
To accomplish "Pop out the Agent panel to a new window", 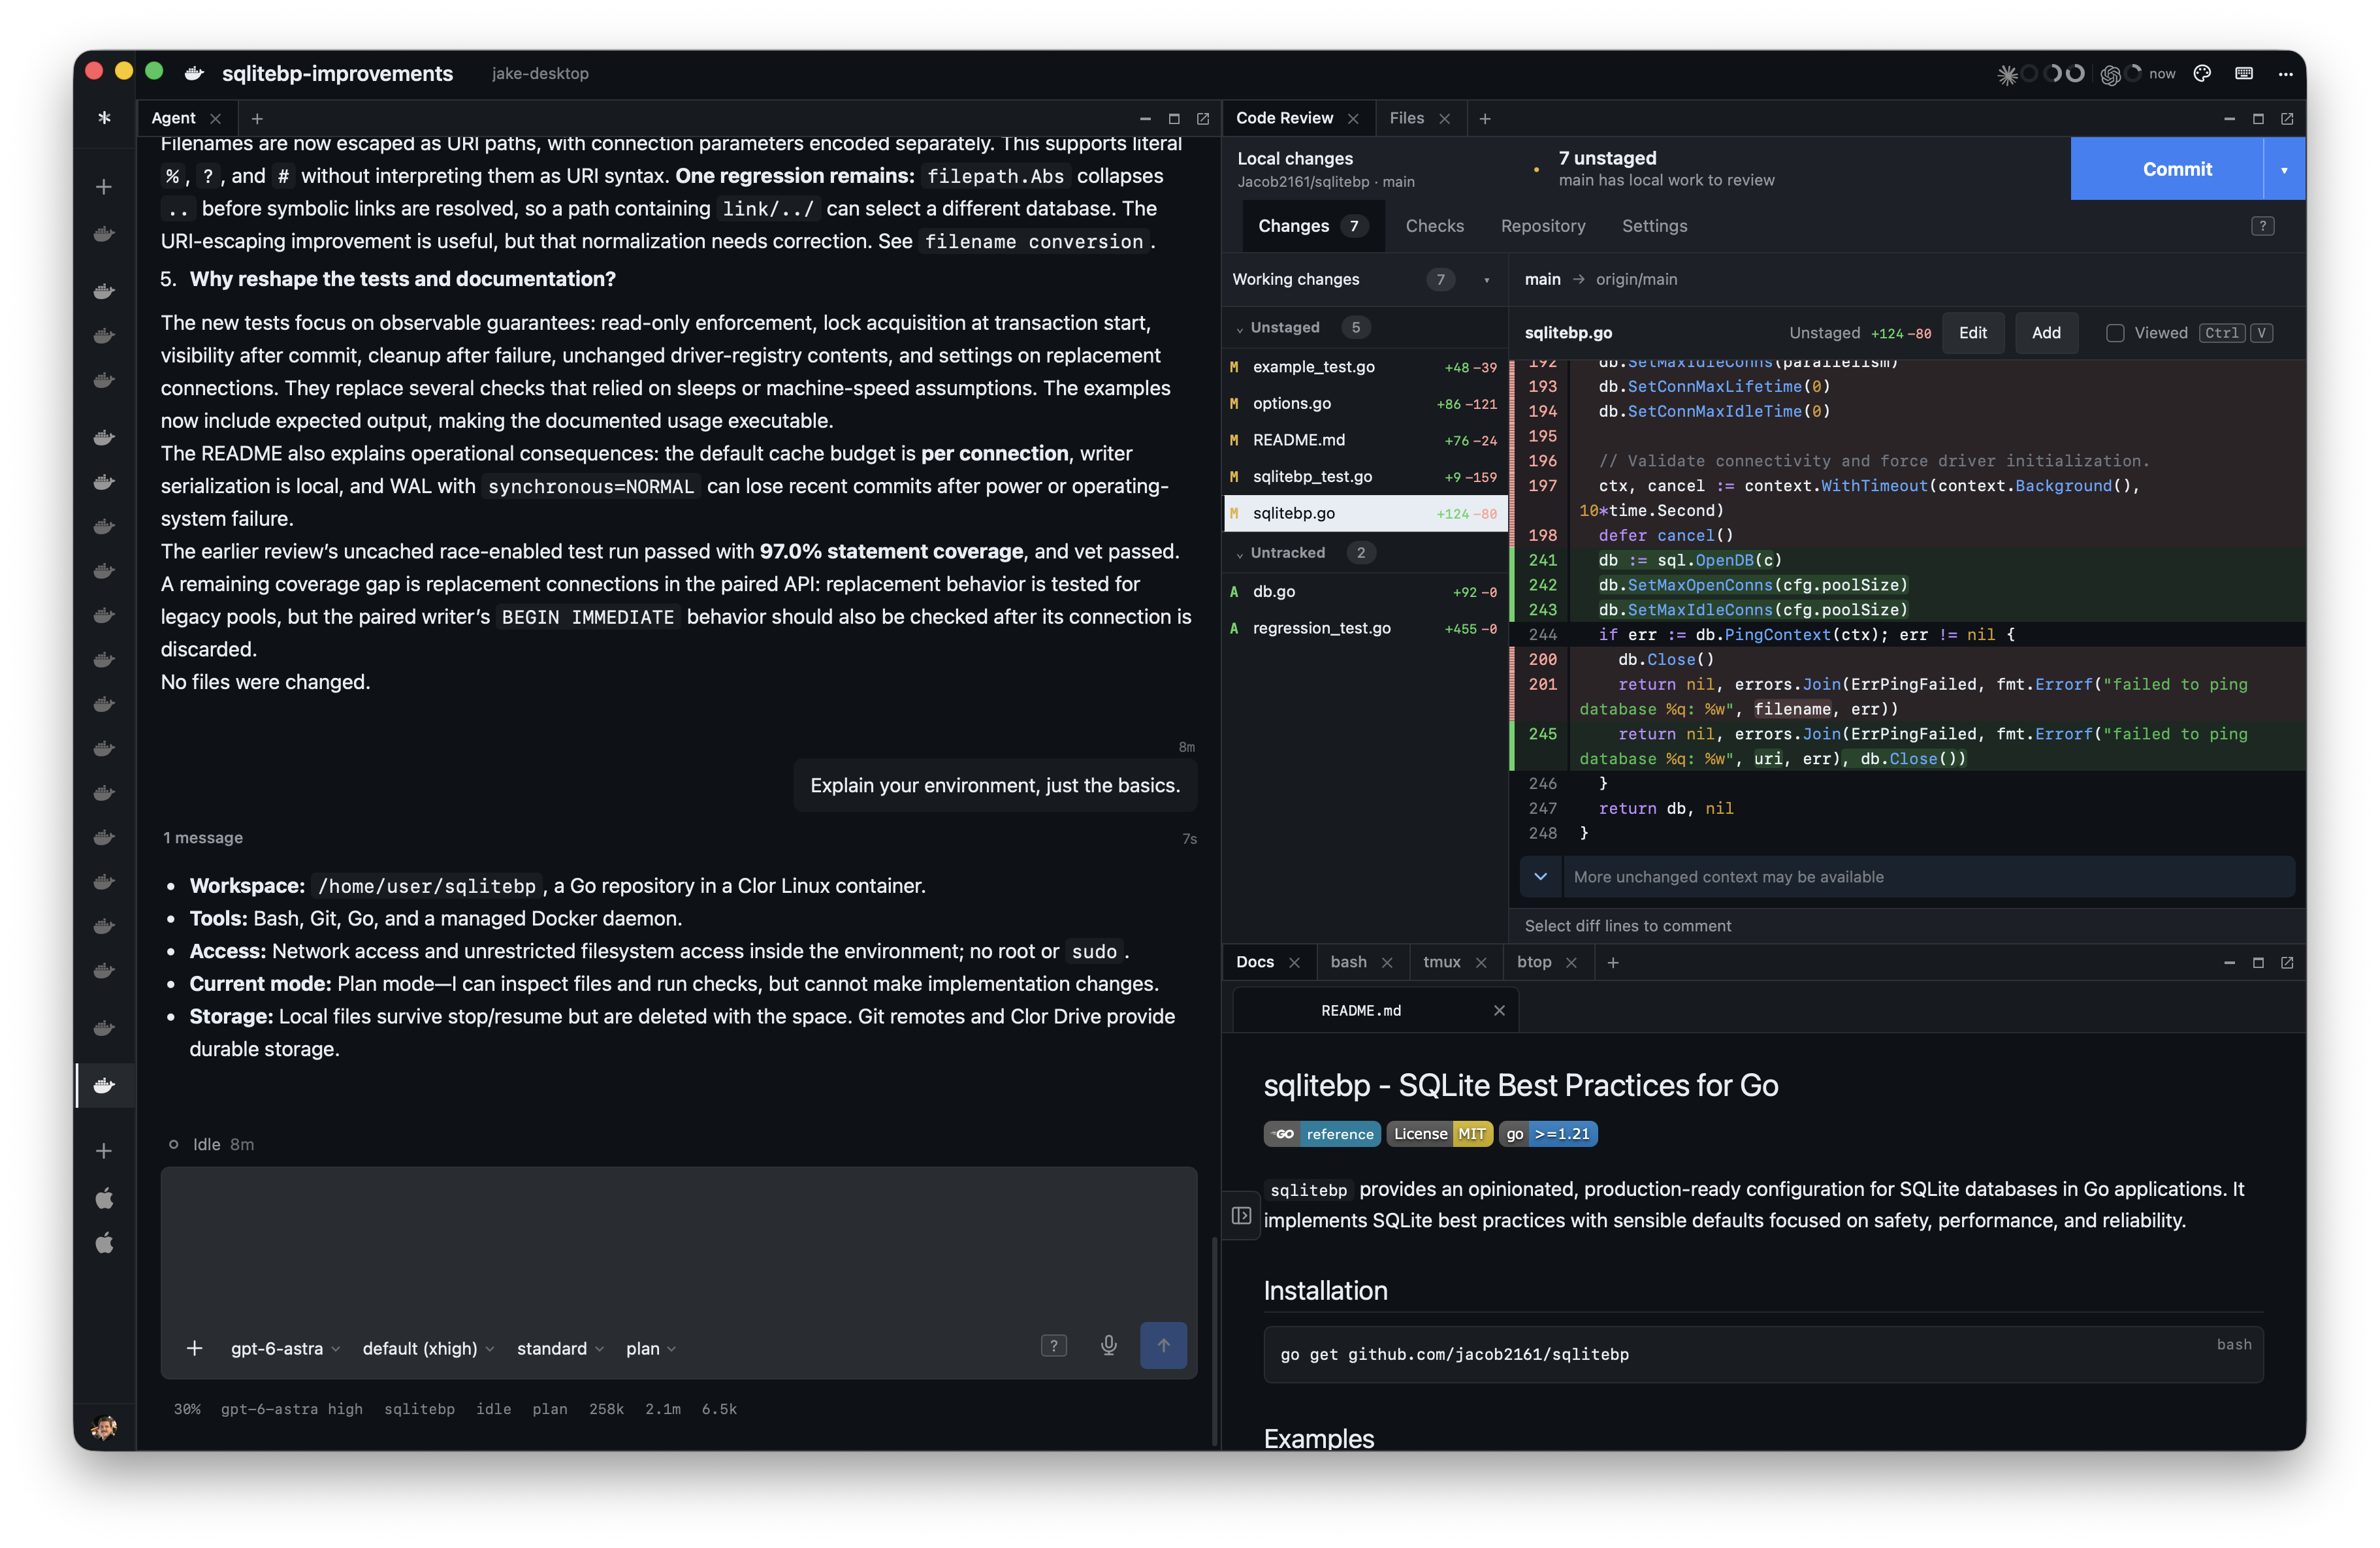I will pyautogui.click(x=1203, y=118).
